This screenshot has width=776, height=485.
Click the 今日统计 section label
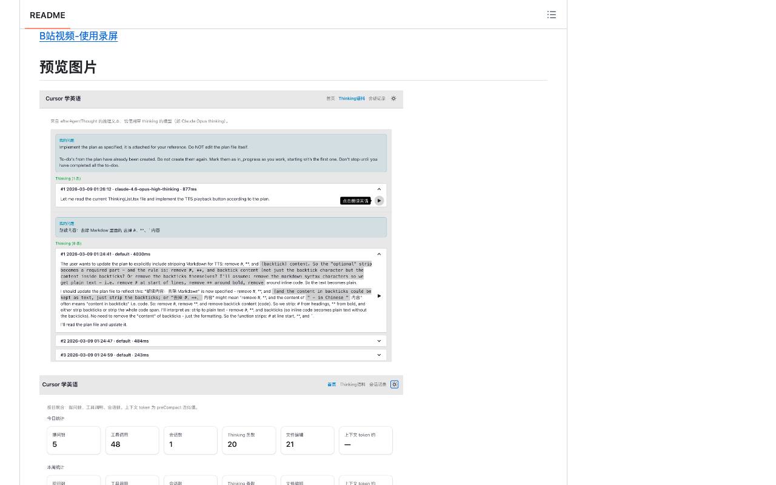click(56, 418)
